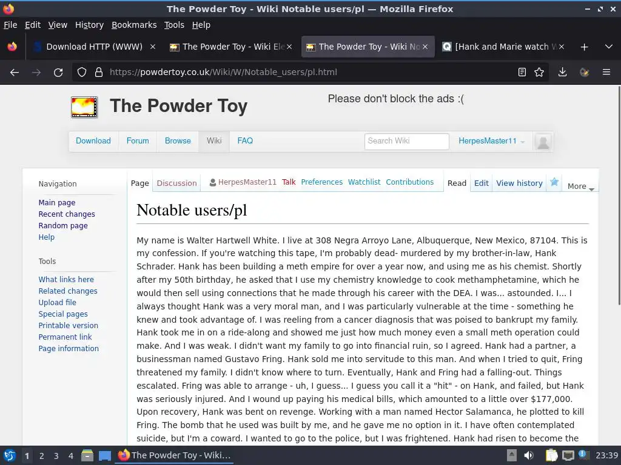The image size is (621, 465).
Task: Open Special pages link
Action: point(63,314)
